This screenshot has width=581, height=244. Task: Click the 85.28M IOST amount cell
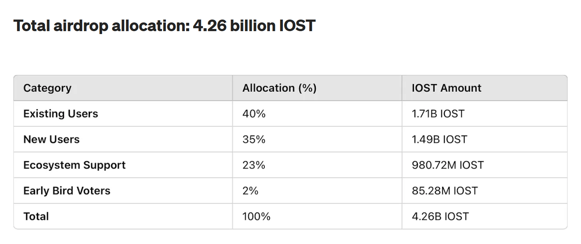point(444,191)
